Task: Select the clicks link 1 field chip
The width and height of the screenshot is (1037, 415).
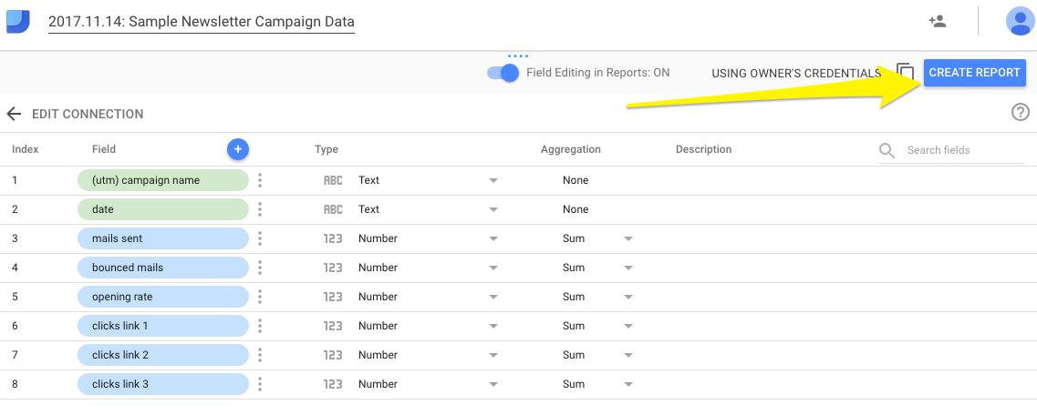Action: point(162,326)
